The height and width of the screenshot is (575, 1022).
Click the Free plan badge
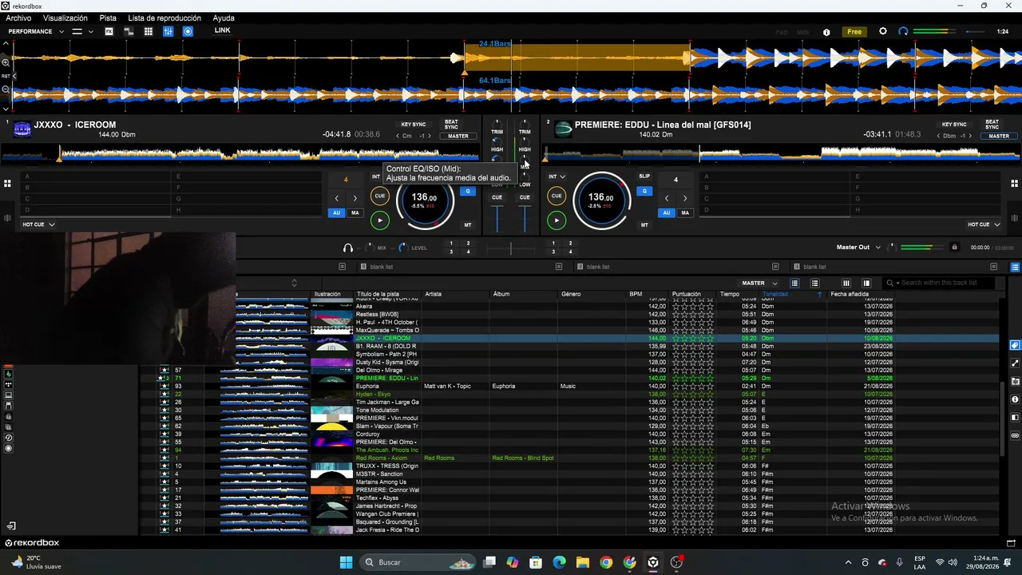coord(854,32)
